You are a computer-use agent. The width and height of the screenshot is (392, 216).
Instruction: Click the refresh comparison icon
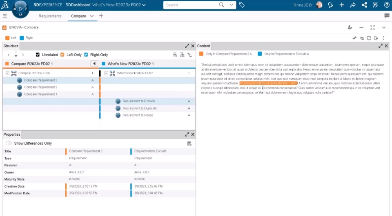pyautogui.click(x=369, y=38)
